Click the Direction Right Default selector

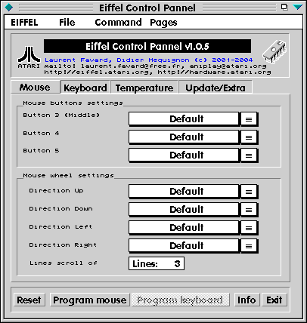coord(184,246)
